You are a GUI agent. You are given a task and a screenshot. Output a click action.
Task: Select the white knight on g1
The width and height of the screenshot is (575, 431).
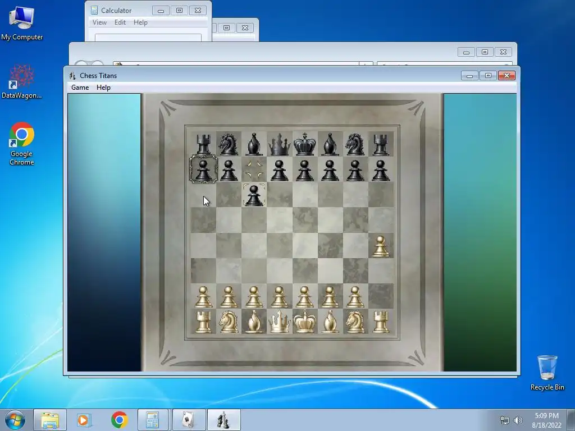[x=355, y=322]
